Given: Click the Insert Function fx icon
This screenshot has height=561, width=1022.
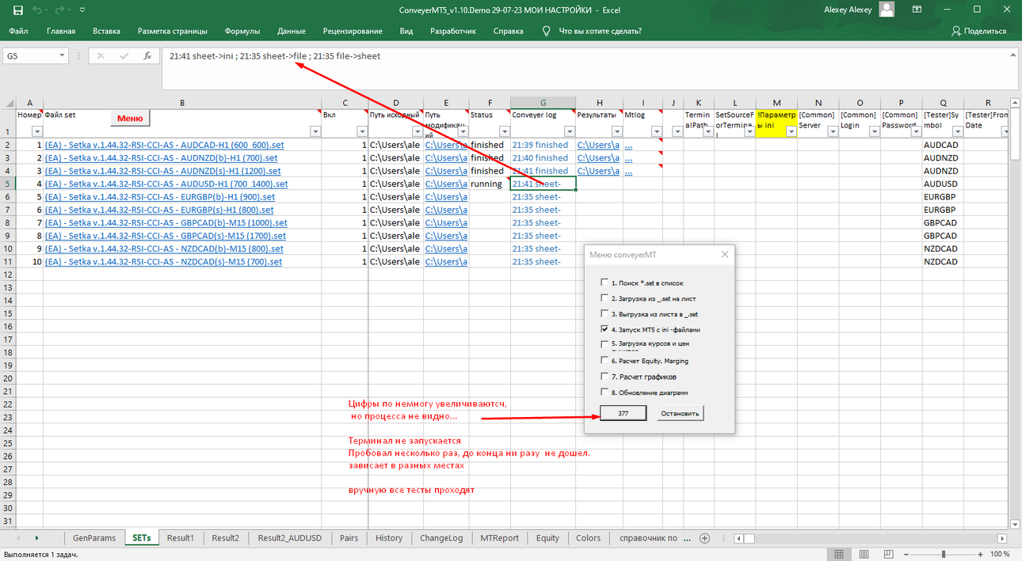Looking at the screenshot, I should [147, 56].
